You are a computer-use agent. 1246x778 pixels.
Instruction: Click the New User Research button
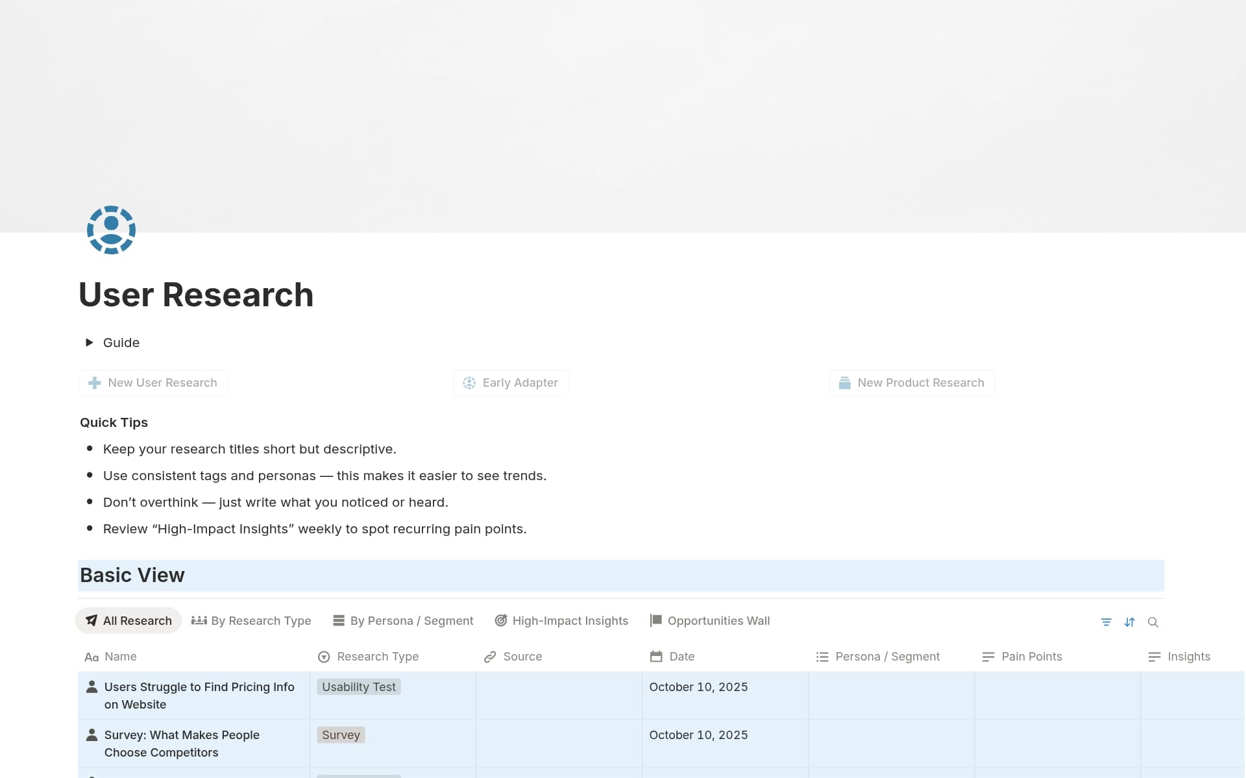pos(153,382)
